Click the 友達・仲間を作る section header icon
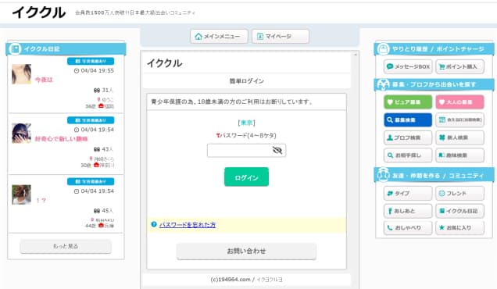The height and width of the screenshot is (289, 497). click(383, 175)
